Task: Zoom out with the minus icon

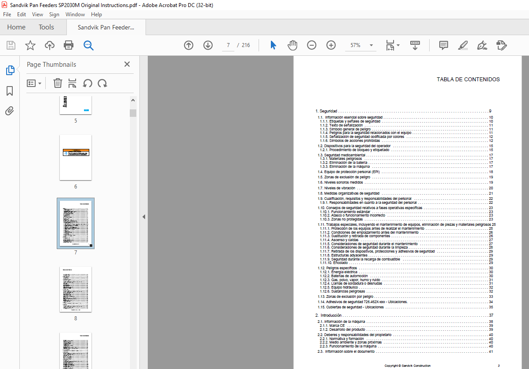Action: 312,45
